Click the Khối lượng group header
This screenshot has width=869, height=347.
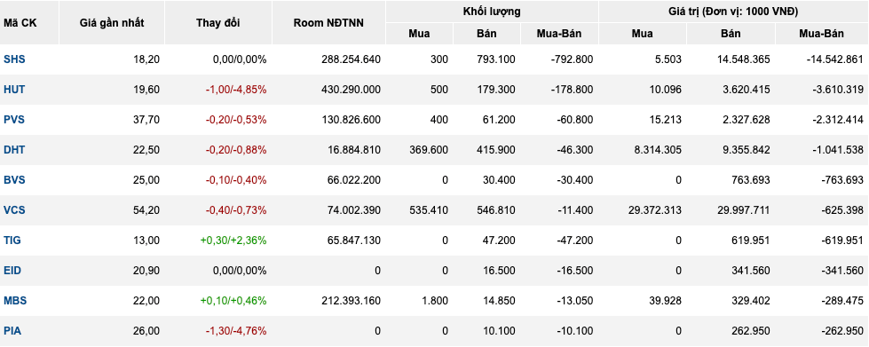pyautogui.click(x=492, y=11)
